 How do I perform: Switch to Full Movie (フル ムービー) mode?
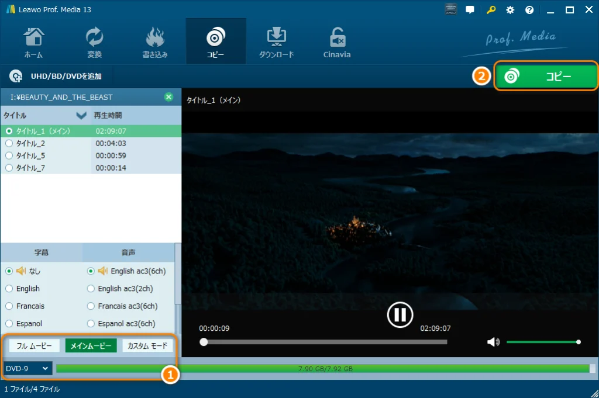coord(35,346)
